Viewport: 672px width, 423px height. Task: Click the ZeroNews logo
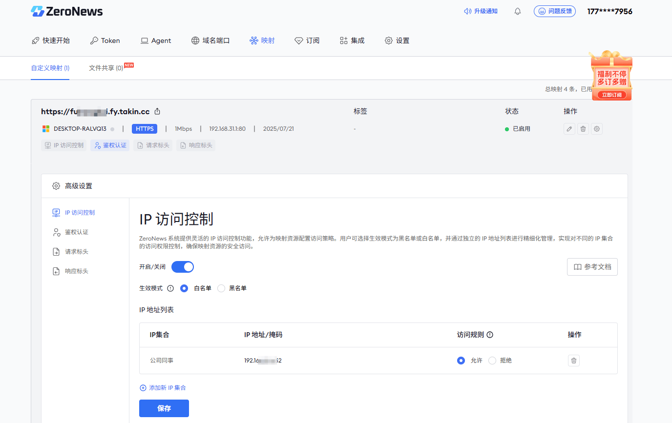pyautogui.click(x=67, y=11)
